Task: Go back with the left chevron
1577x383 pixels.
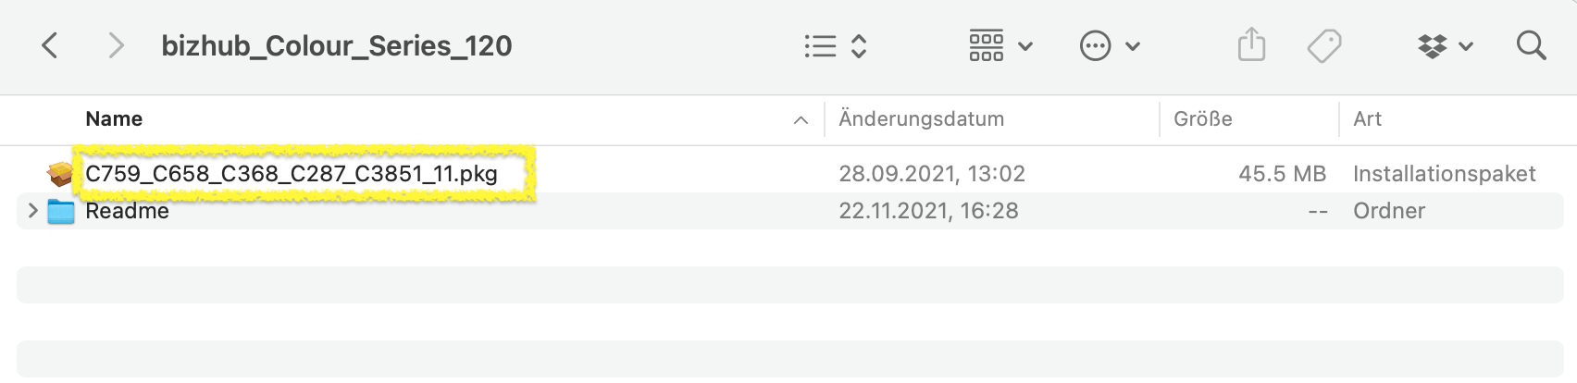Action: click(x=50, y=45)
